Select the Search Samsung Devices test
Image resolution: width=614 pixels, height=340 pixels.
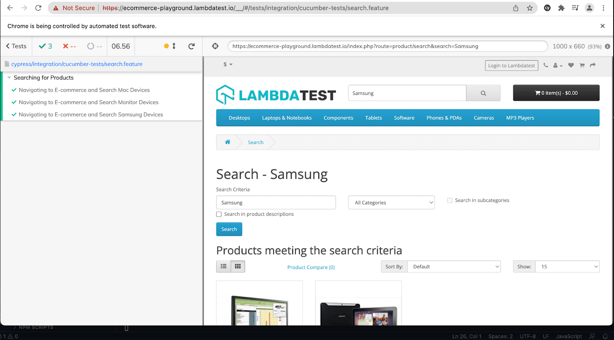tap(91, 115)
